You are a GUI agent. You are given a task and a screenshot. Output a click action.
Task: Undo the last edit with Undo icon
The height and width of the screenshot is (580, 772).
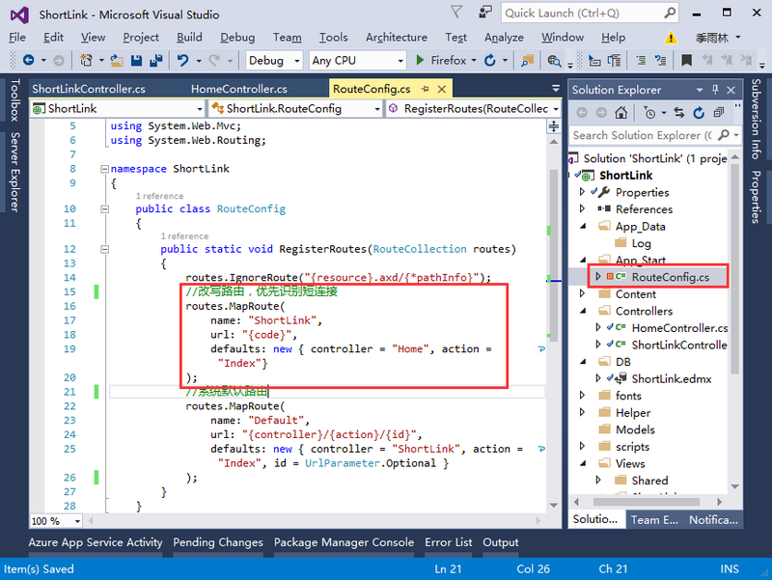point(182,60)
